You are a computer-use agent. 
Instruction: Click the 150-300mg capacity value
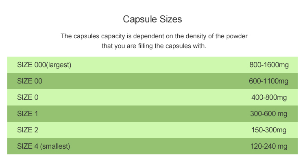tap(269, 130)
